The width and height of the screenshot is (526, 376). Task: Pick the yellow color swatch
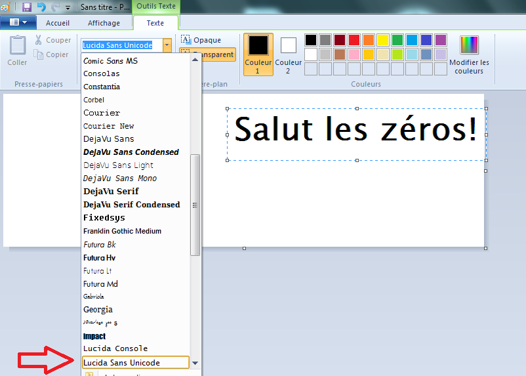383,40
